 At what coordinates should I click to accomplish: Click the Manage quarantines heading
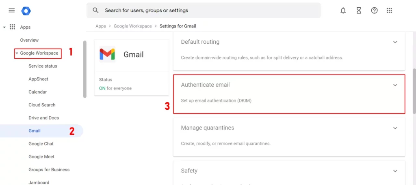point(208,128)
